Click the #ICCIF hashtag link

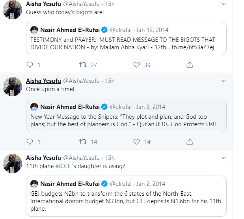(x=65, y=166)
